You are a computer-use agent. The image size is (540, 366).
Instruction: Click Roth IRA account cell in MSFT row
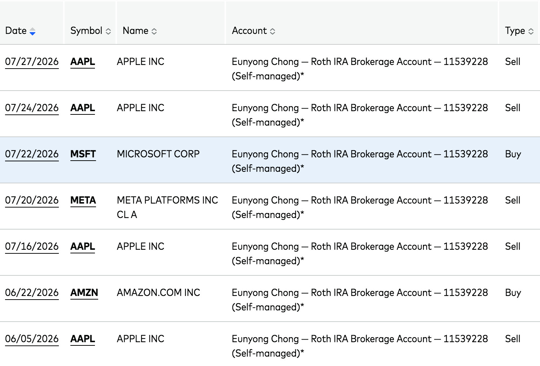[x=360, y=161]
